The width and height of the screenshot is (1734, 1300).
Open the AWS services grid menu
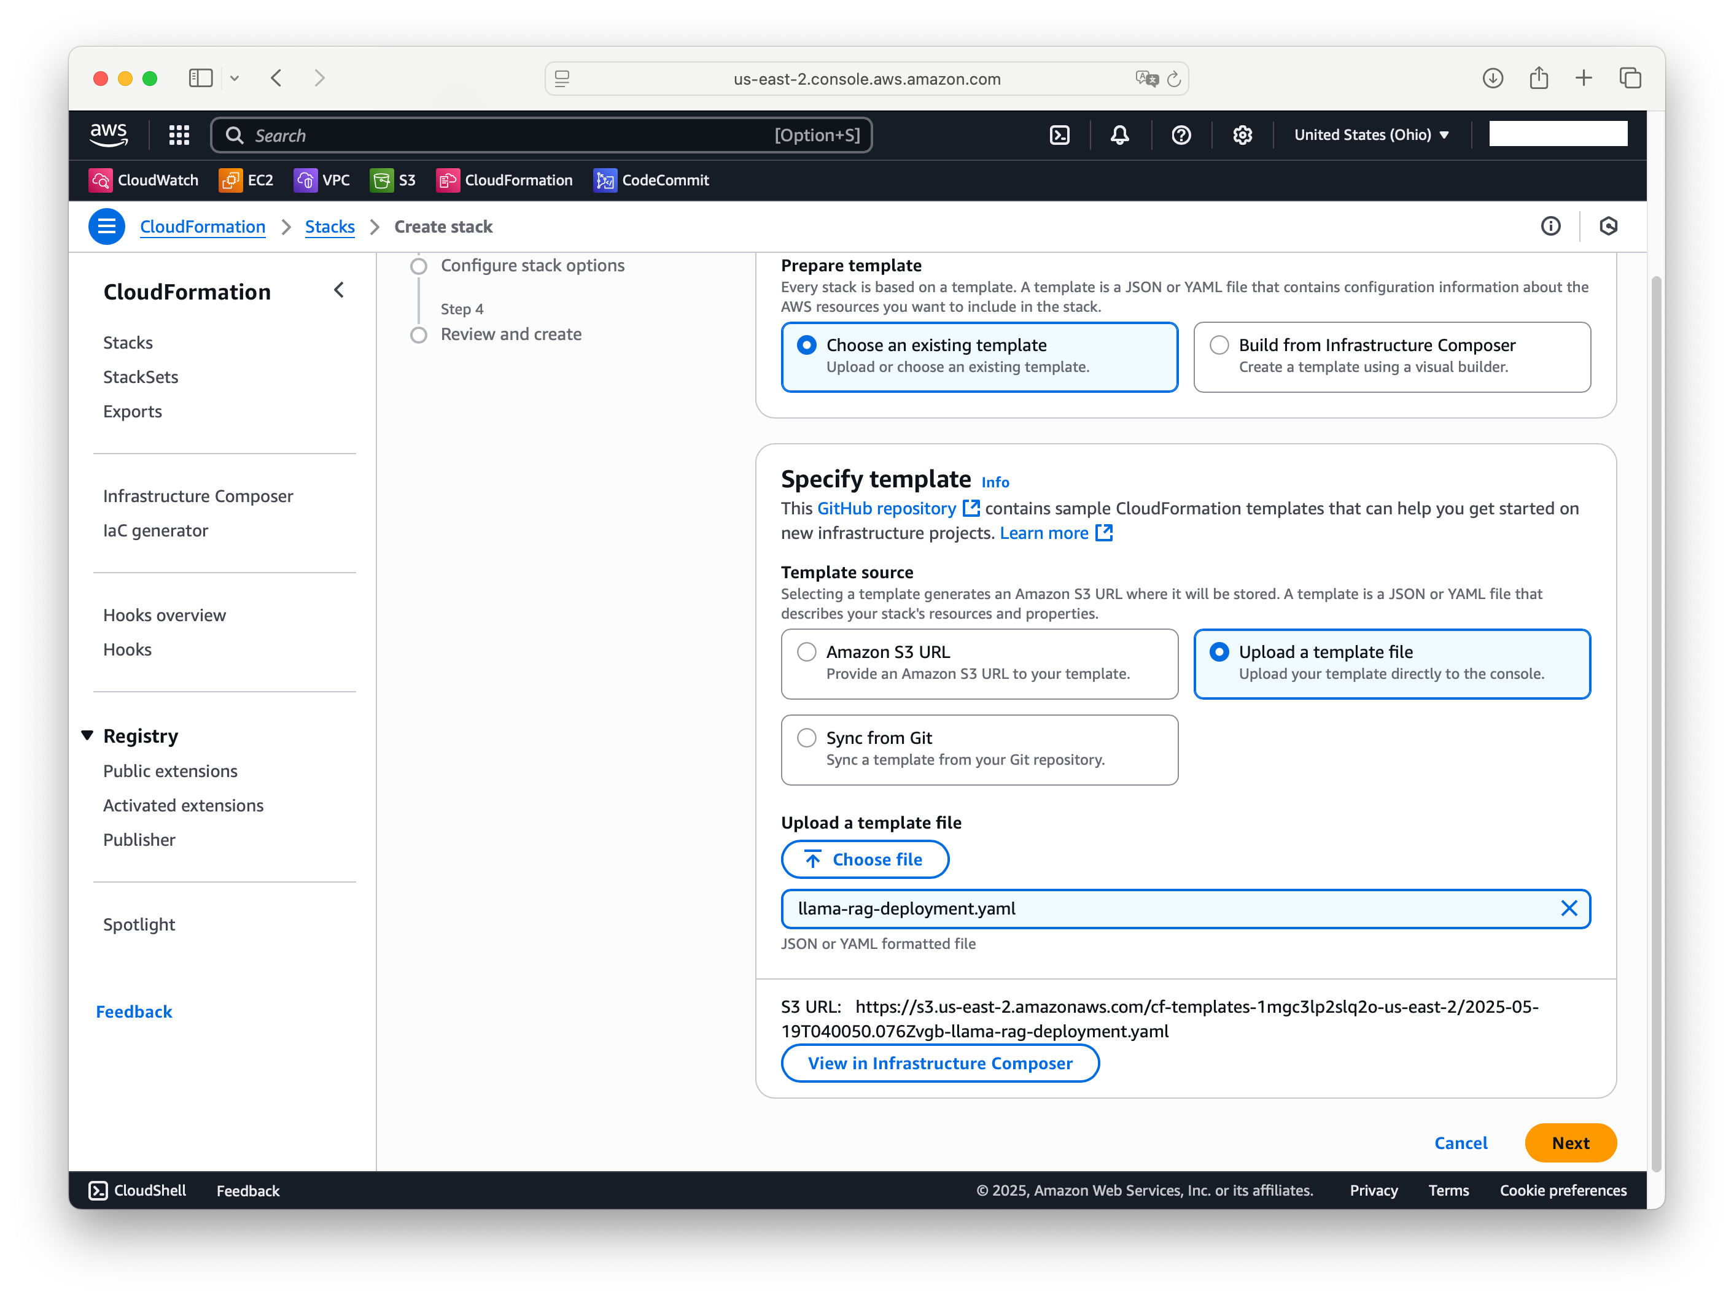click(179, 135)
